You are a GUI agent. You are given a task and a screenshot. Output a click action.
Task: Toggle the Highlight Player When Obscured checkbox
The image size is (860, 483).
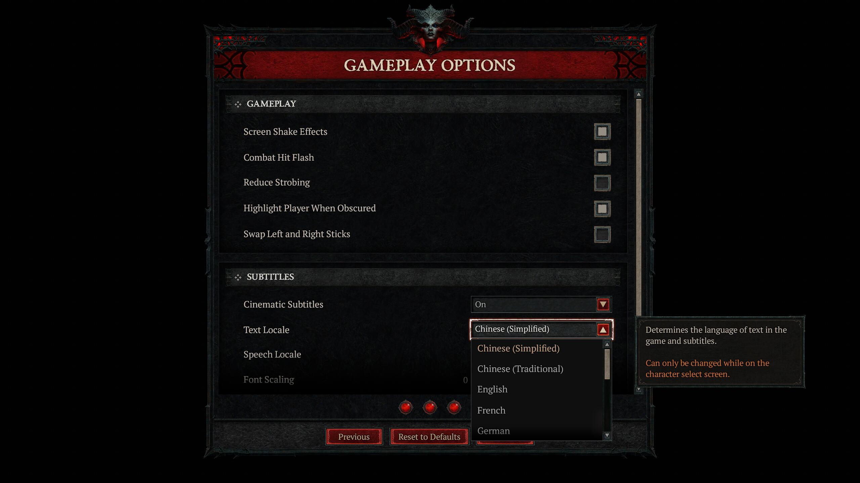pyautogui.click(x=602, y=208)
